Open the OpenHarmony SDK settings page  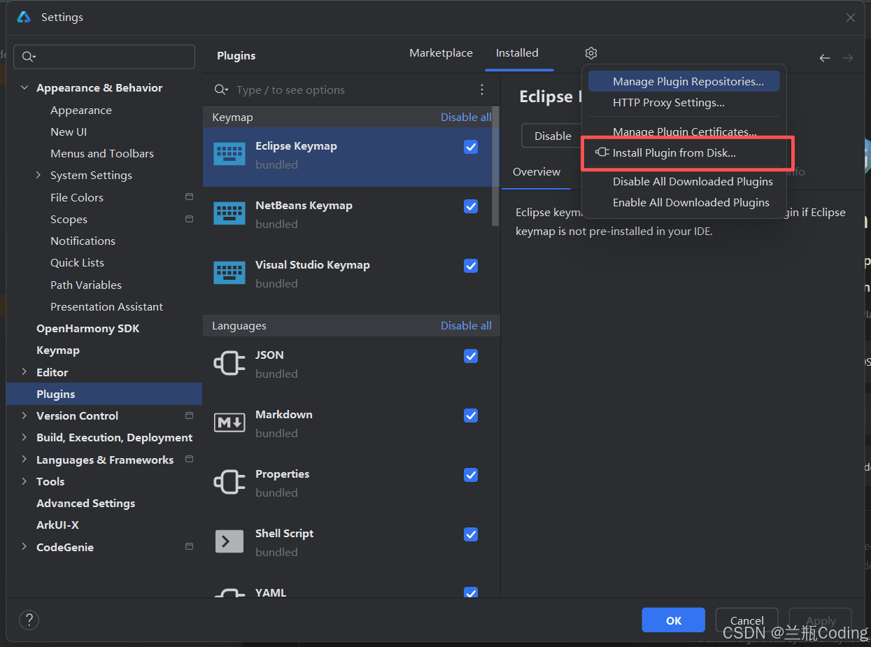click(x=87, y=328)
